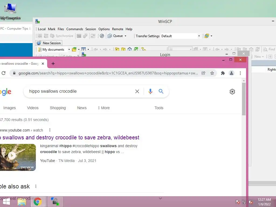Image resolution: width=276 pixels, height=207 pixels.
Task: Open WinSCP from the taskbar
Action: click(x=55, y=202)
